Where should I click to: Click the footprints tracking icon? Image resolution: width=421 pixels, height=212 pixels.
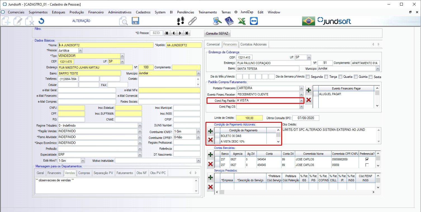[x=181, y=21]
